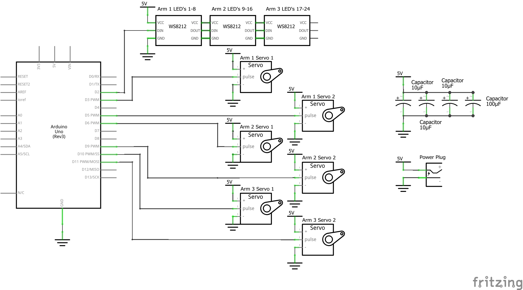Click the Arduino D2 pin label
Viewport: 523px width, 290px height.
[x=97, y=92]
